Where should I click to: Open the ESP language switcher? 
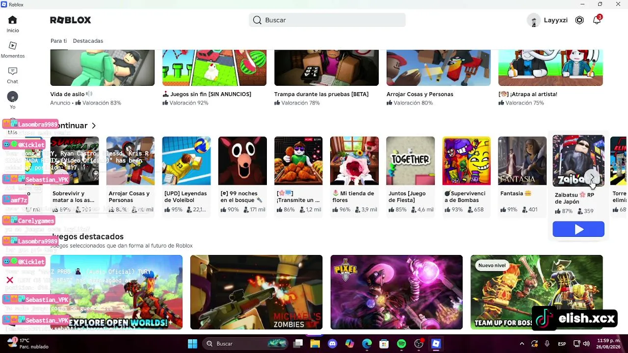(562, 344)
